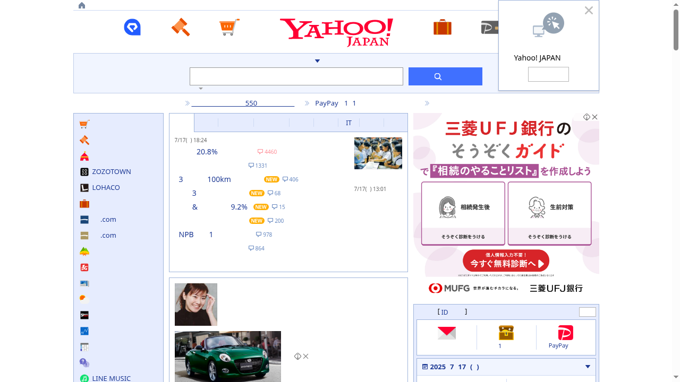The image size is (680, 382).
Task: Click the green mountain icon in sidebar
Action: 84,251
